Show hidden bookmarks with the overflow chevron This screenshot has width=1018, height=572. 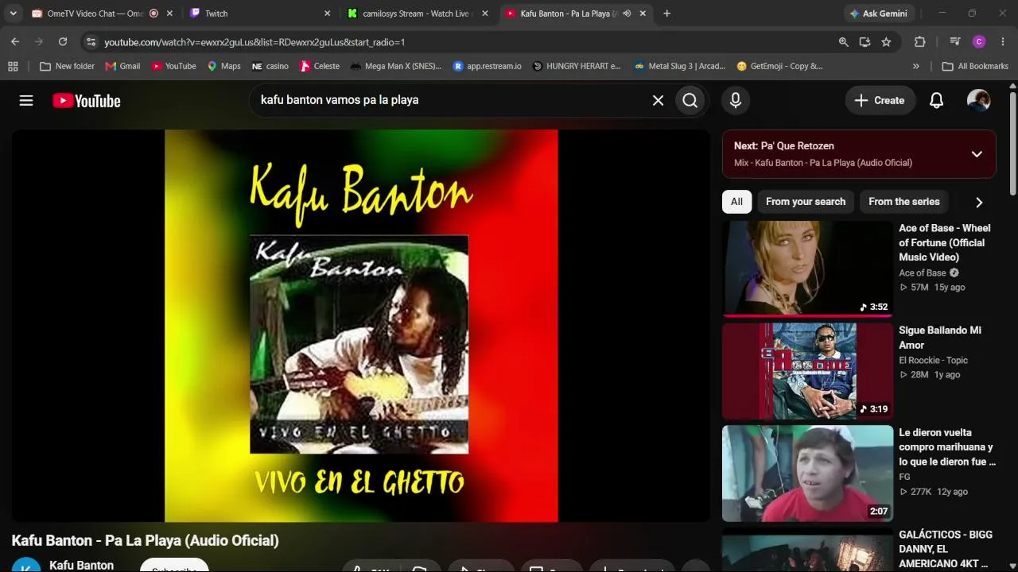[x=916, y=66]
